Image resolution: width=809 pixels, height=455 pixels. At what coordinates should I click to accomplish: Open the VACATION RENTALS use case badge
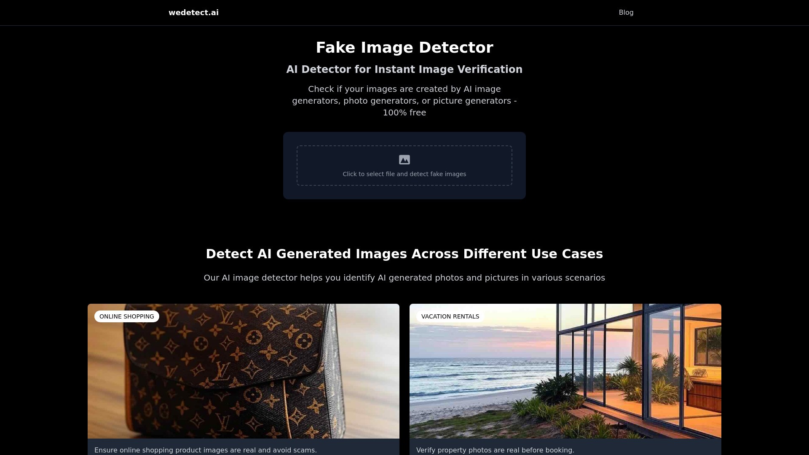450,316
